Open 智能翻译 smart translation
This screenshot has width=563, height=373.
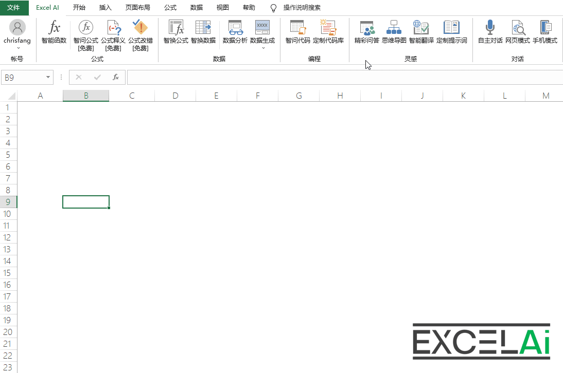click(421, 32)
